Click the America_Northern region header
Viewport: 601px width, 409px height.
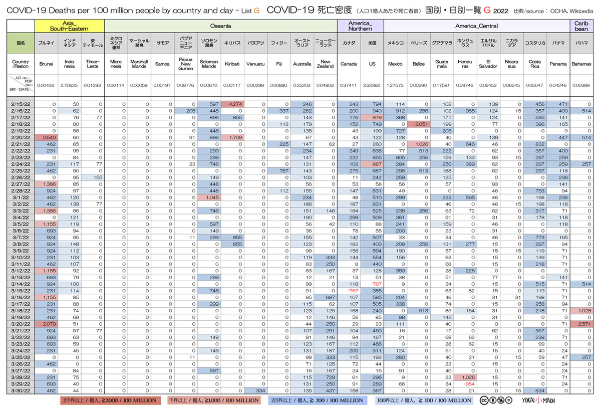(x=361, y=26)
